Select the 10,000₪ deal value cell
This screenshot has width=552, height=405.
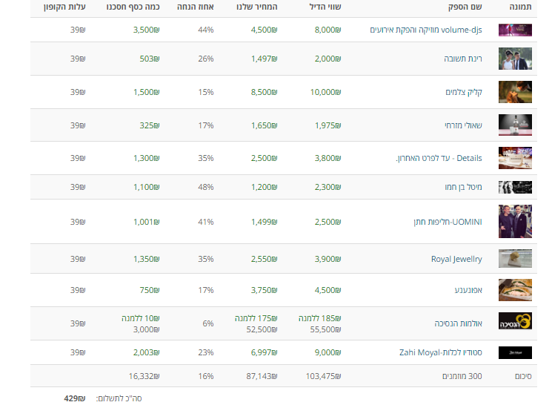[325, 92]
